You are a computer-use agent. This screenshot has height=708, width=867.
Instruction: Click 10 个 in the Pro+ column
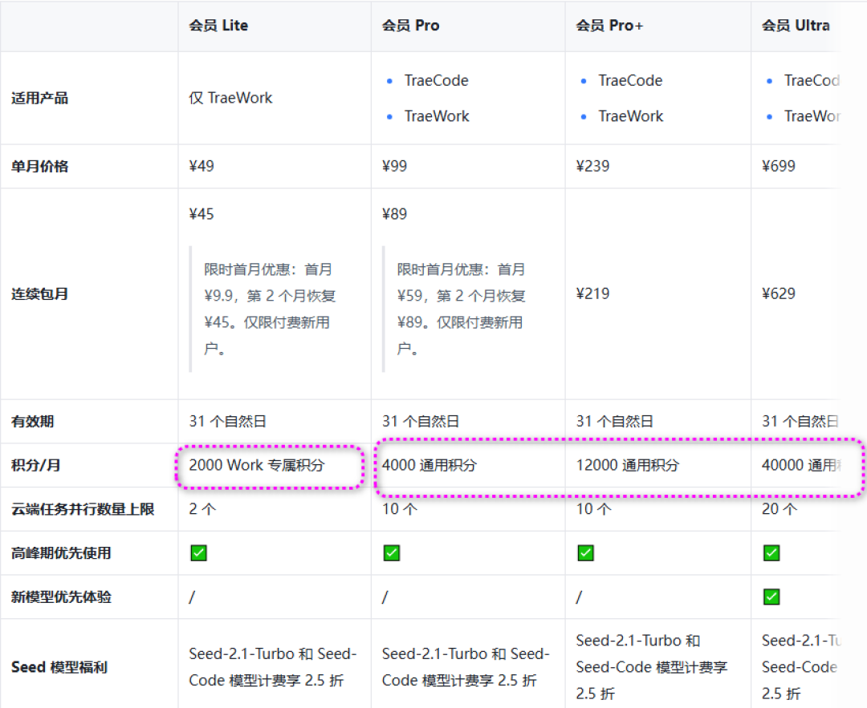pyautogui.click(x=594, y=509)
